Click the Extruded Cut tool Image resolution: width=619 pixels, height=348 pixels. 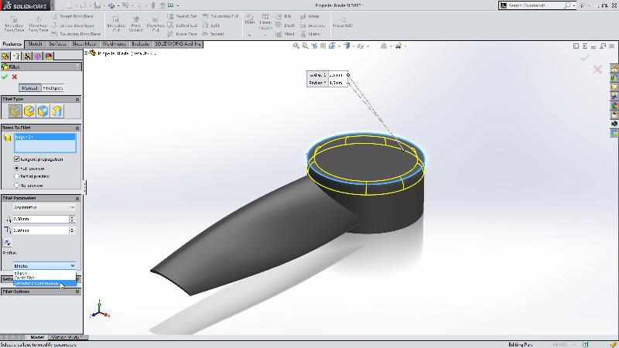coord(116,25)
